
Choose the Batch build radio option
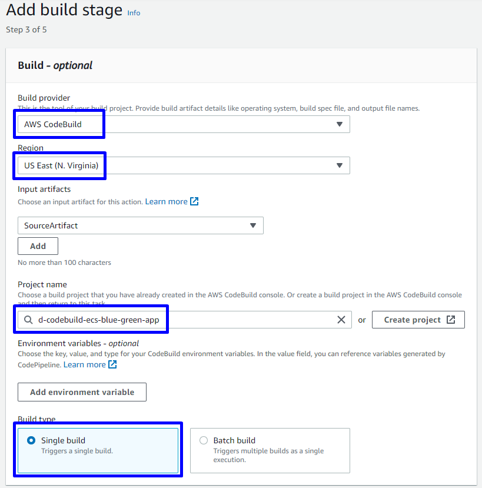[204, 440]
